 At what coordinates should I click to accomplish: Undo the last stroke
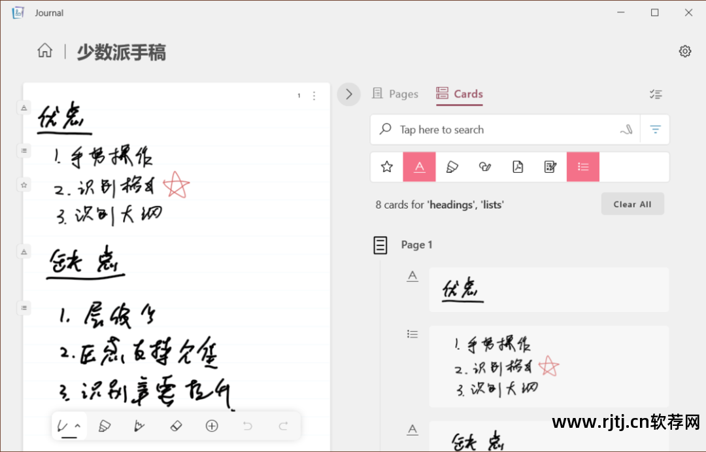[x=248, y=426]
